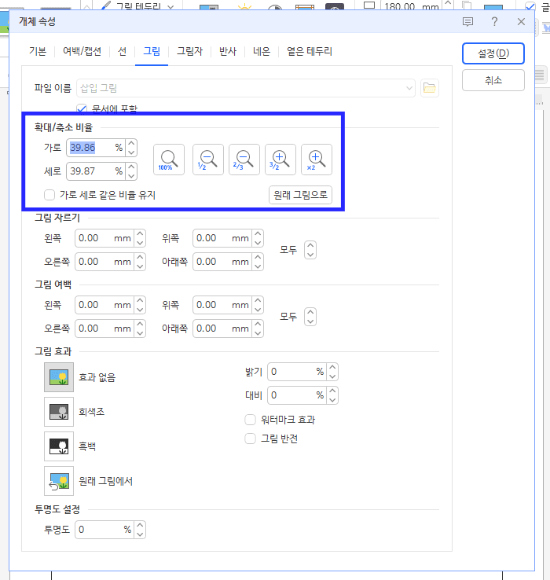Viewport: 550px width, 580px height.
Task: Focus 세로 scale input field
Action: click(x=96, y=171)
